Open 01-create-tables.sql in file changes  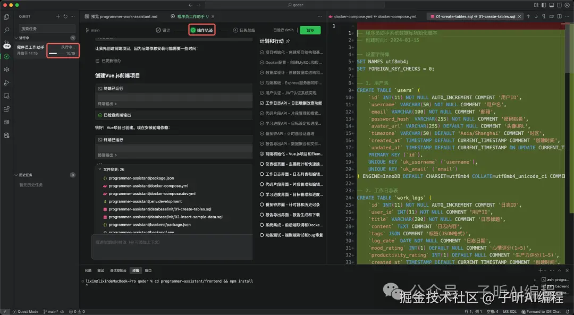[x=159, y=209]
